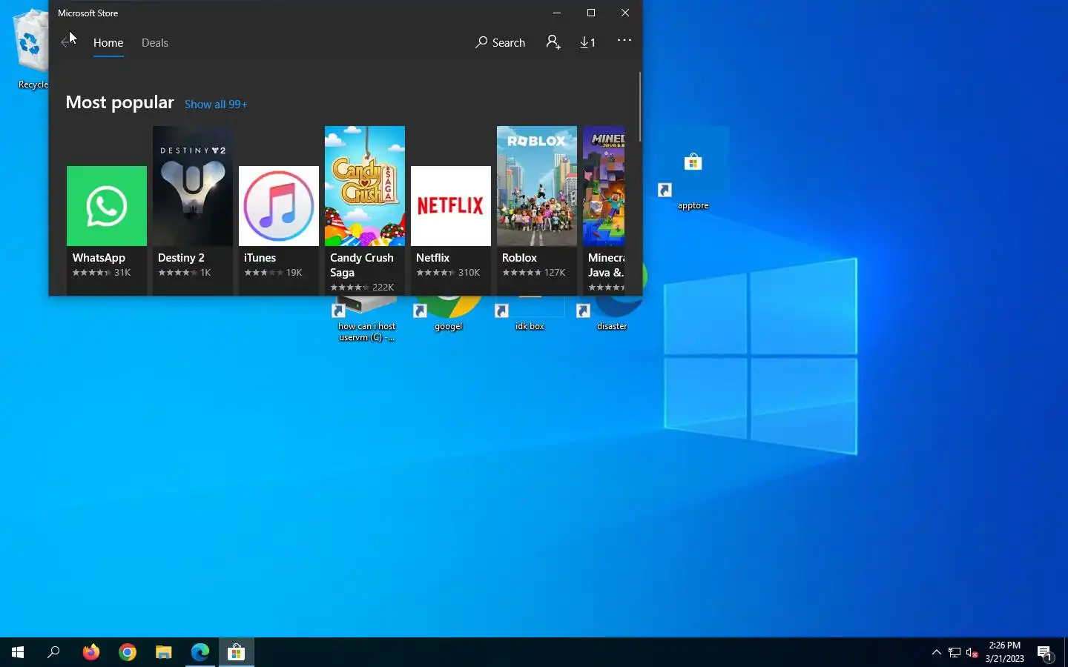Select the Most popular heading

click(x=120, y=102)
